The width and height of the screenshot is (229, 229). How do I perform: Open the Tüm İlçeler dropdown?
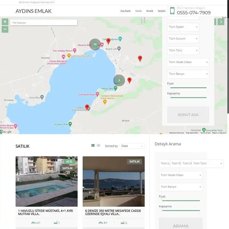click(183, 27)
